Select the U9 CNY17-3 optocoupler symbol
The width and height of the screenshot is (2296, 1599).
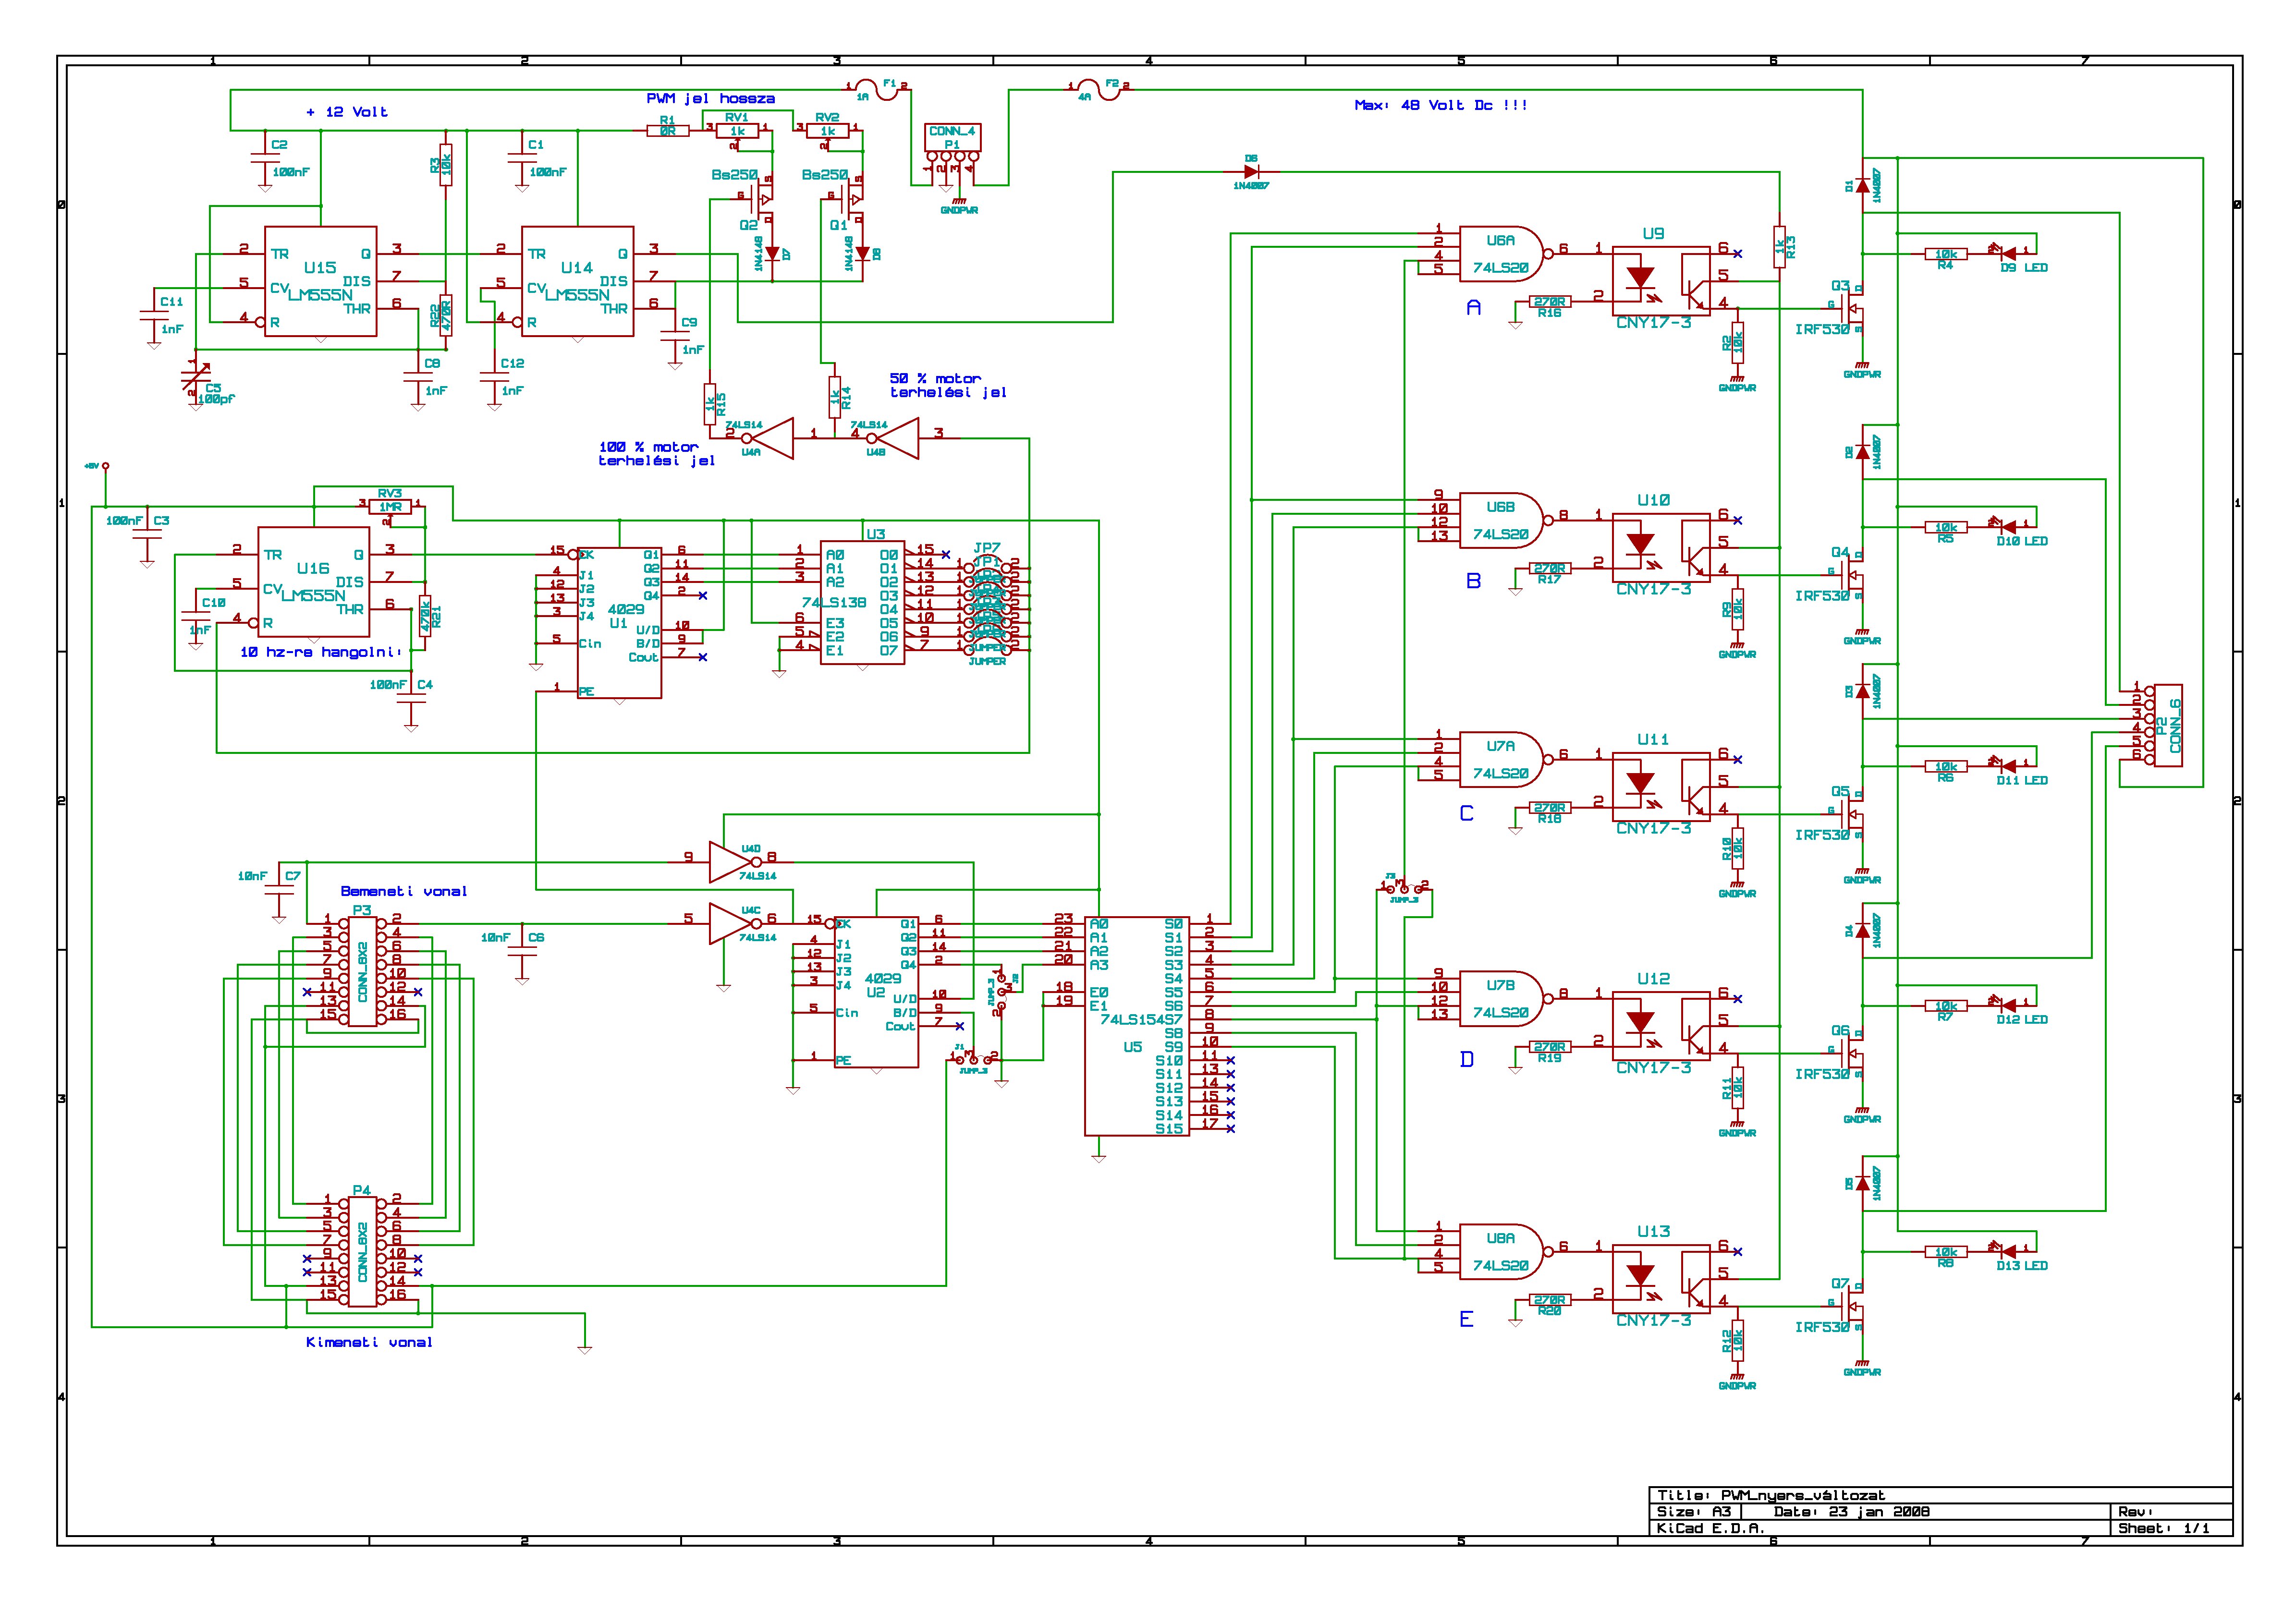1660,282
